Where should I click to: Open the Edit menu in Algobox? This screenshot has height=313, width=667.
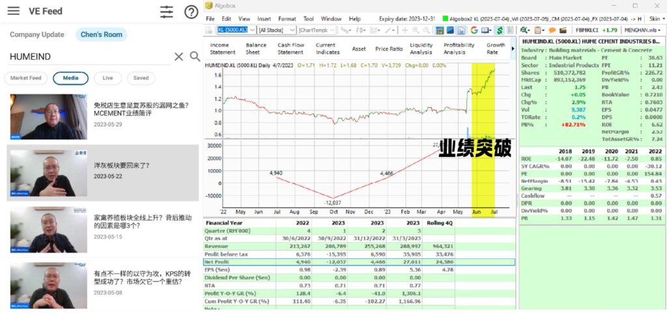pyautogui.click(x=226, y=19)
